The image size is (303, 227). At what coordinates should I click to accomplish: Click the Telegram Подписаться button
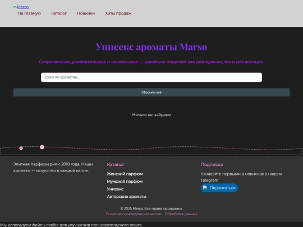click(219, 188)
